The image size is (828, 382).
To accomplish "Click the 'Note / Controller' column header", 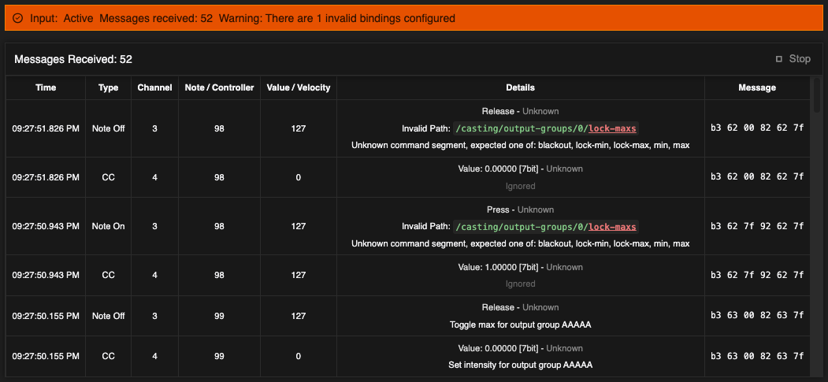I will tap(219, 87).
